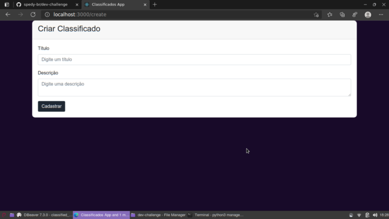The width and height of the screenshot is (389, 219).
Task: Click the site information icon in address bar
Action: point(47,15)
